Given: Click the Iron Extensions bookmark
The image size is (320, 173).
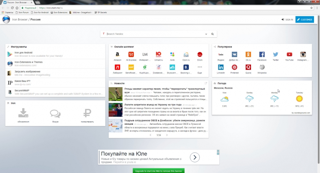Looking at the screenshot, I should (59, 12).
